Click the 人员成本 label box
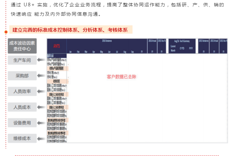 22,107
